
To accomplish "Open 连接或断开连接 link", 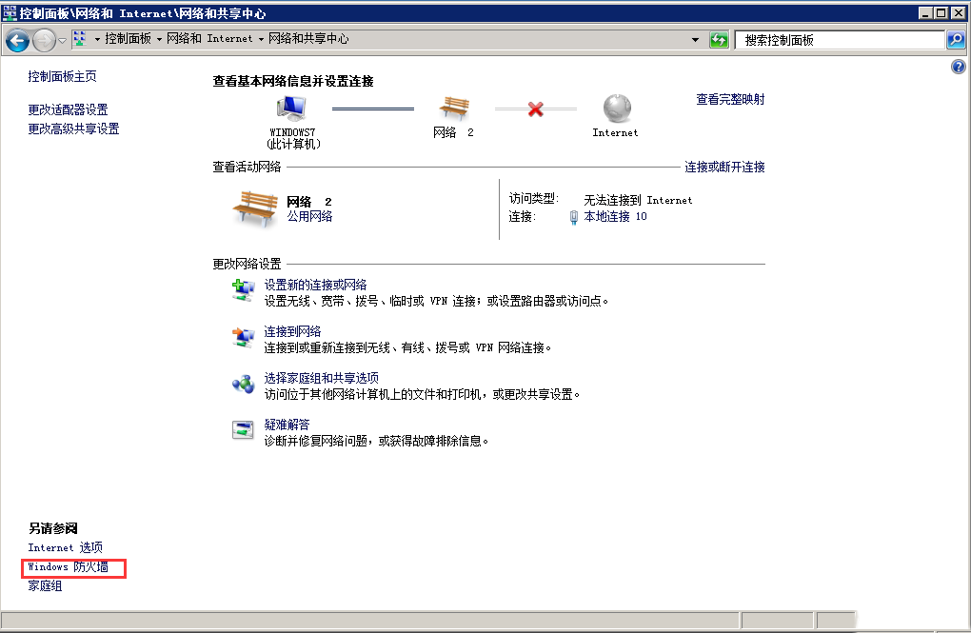I will tap(724, 167).
